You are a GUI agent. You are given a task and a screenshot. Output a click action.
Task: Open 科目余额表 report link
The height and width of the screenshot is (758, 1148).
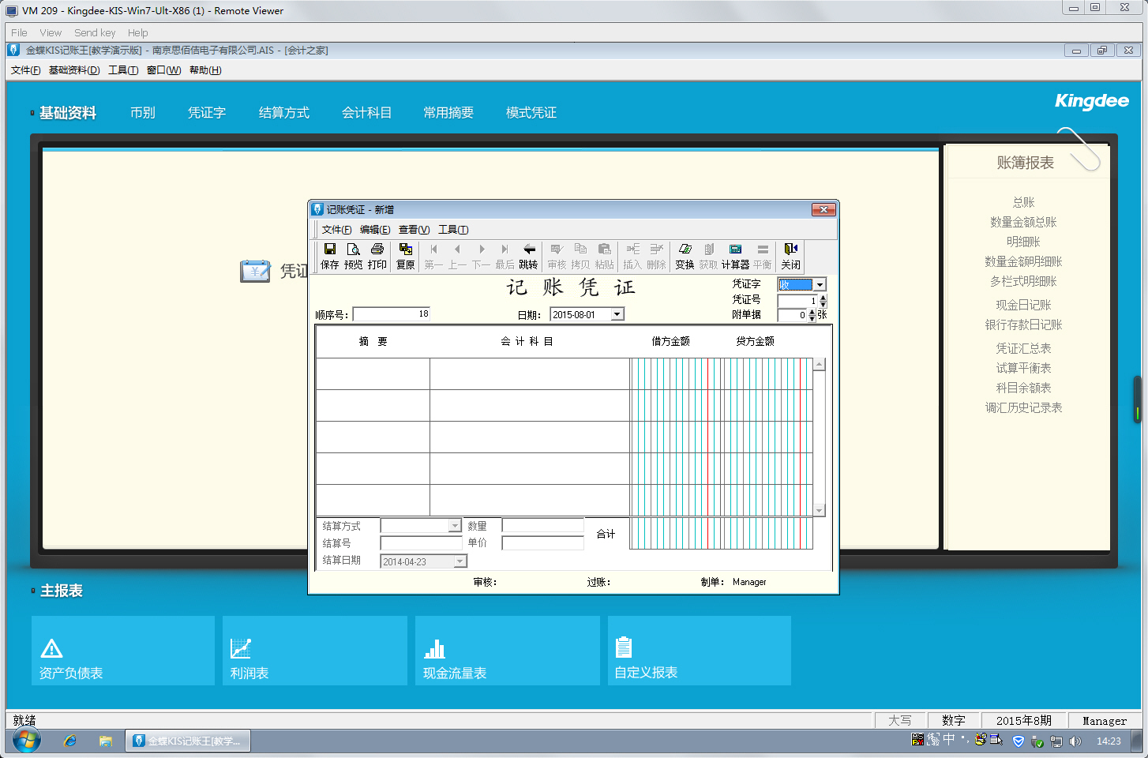1023,388
